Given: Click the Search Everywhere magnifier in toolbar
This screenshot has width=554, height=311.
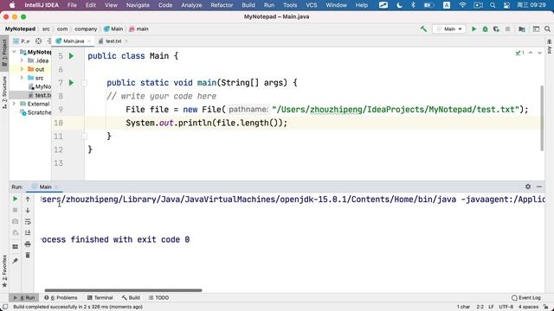Looking at the screenshot, I should click(547, 29).
